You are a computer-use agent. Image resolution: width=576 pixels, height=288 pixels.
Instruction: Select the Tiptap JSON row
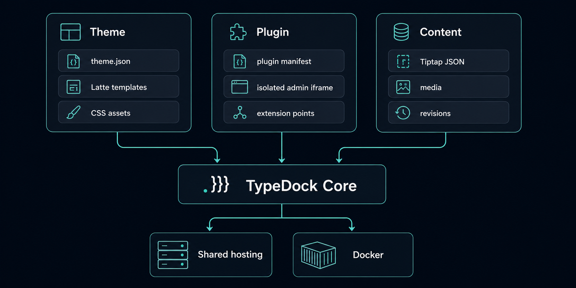tap(448, 61)
